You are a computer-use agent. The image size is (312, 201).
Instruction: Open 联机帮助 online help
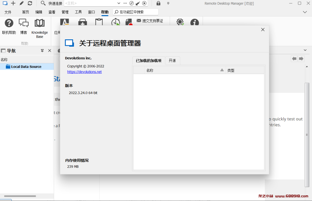pyautogui.click(x=9, y=26)
